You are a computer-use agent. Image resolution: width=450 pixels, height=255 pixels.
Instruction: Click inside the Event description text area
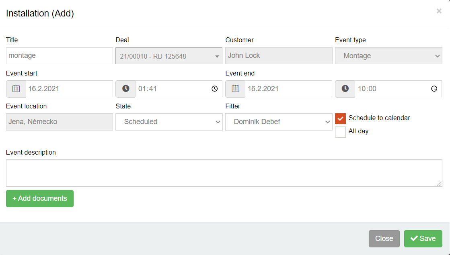point(224,173)
